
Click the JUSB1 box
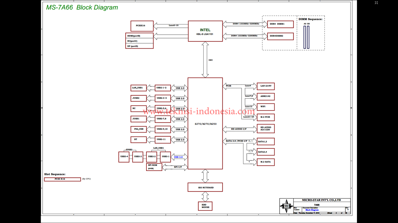[139, 119]
